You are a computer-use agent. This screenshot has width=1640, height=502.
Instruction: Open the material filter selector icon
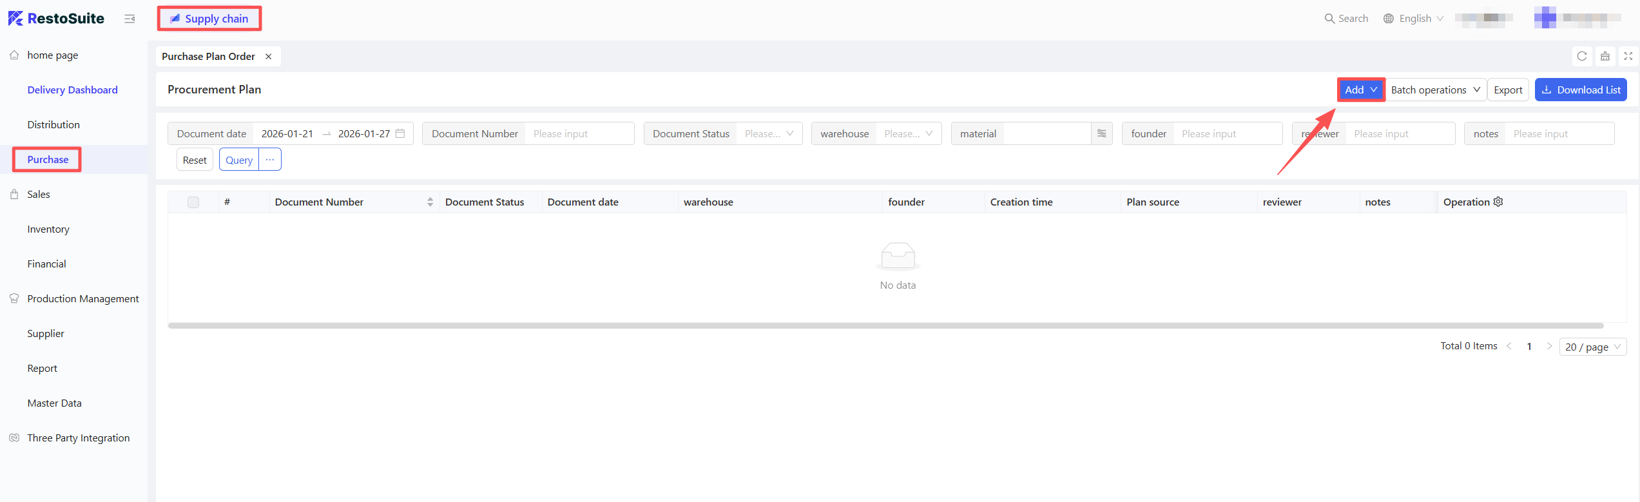click(1101, 133)
